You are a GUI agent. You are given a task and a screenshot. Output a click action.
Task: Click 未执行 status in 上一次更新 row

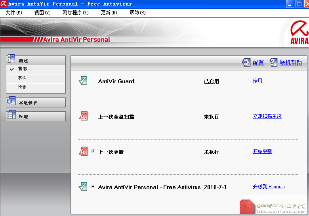point(212,152)
